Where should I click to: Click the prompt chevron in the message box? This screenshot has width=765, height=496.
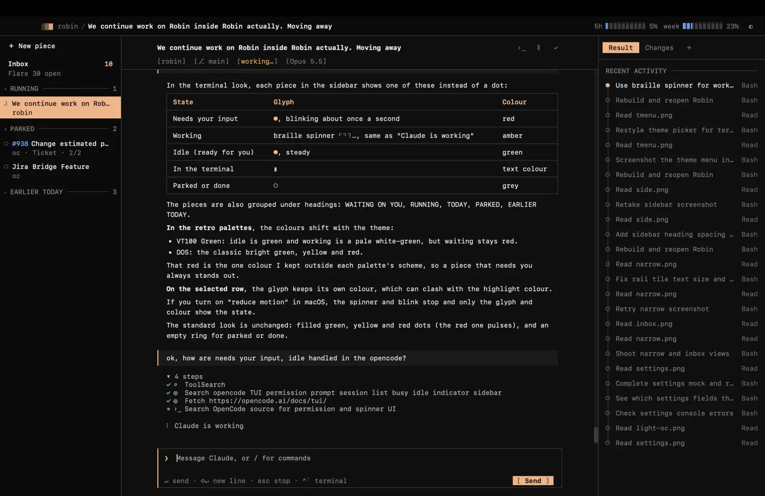tap(166, 458)
